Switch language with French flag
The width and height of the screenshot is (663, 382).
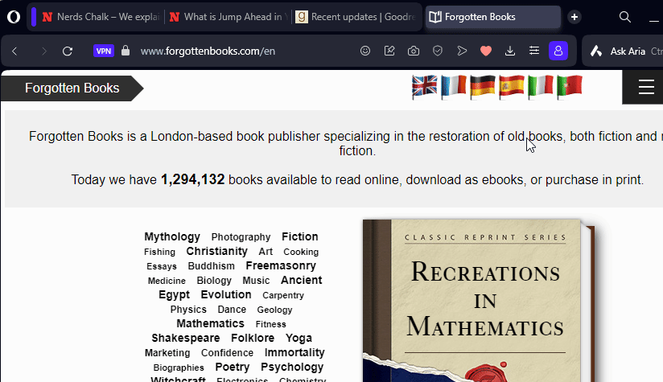point(453,86)
